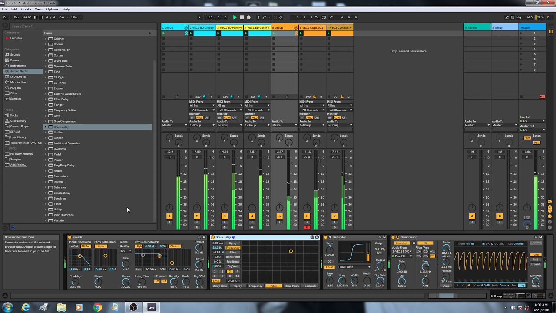The width and height of the screenshot is (556, 313).
Task: Open the Edit menu
Action: [x=14, y=9]
